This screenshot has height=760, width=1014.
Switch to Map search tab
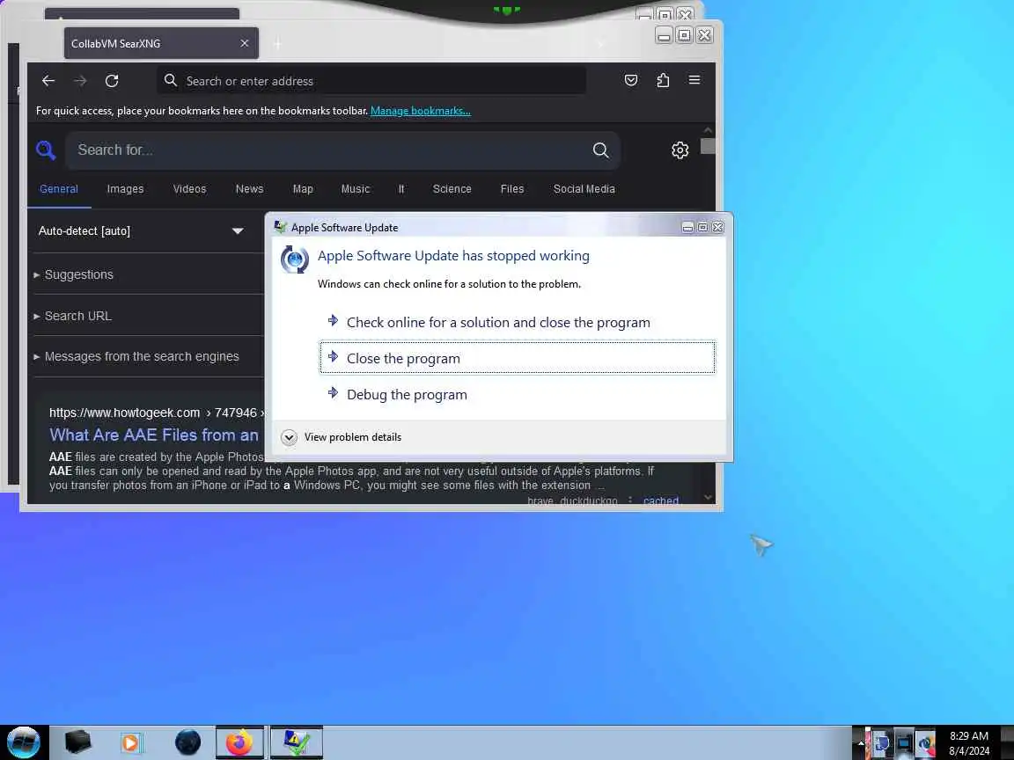click(x=303, y=189)
